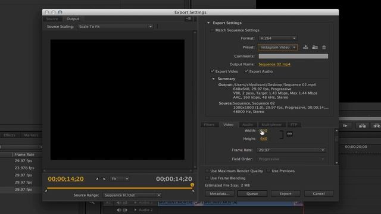Click the Queue button
Screen dimensions: 381x214
(252, 194)
